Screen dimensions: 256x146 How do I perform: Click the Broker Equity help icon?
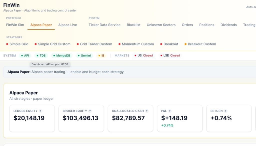pos(90,111)
